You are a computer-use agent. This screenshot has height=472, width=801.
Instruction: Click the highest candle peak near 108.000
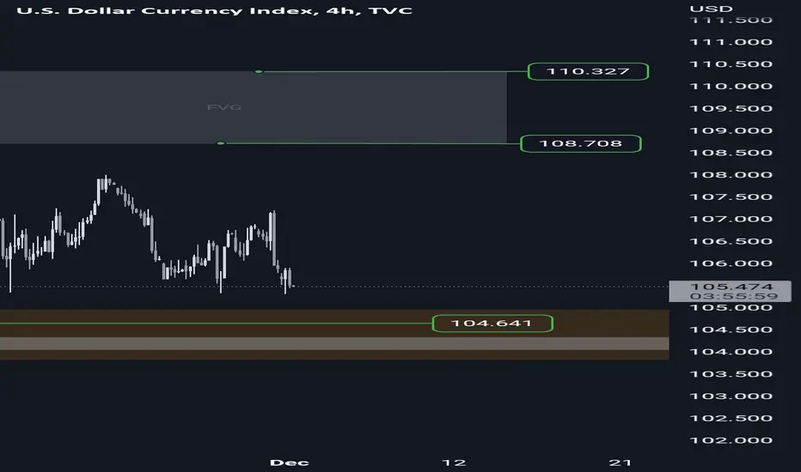tap(106, 181)
